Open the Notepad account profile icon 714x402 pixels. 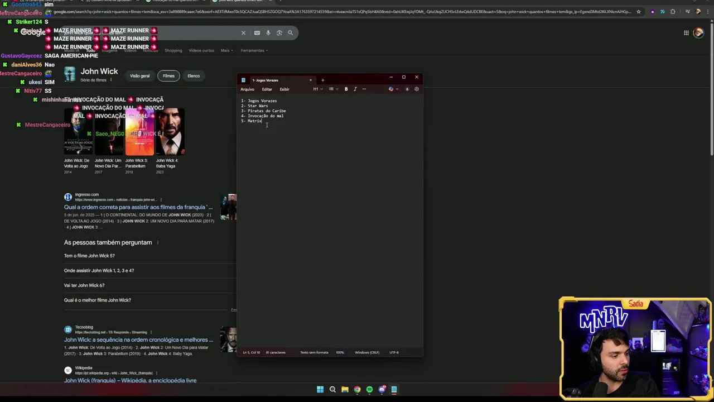[407, 89]
